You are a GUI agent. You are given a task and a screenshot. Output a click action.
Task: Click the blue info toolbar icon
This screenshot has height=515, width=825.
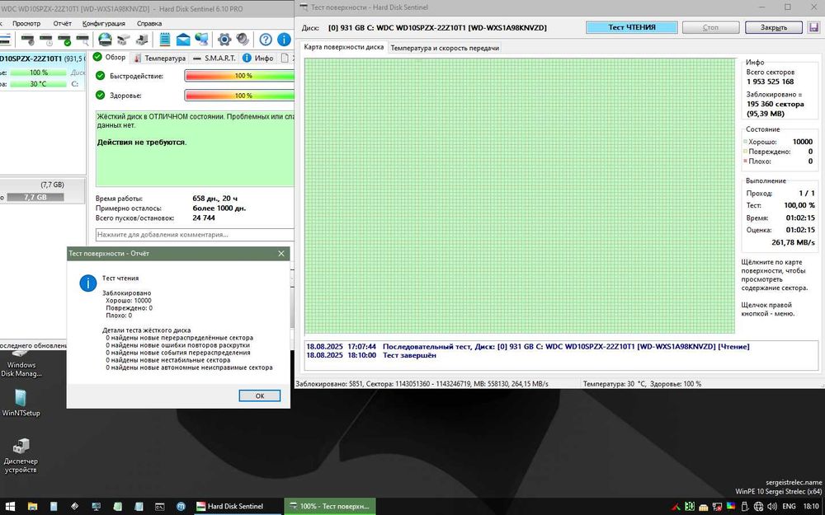click(284, 40)
